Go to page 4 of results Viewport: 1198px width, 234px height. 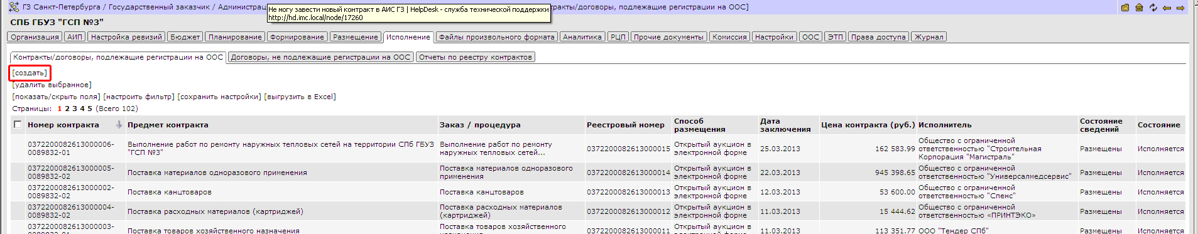(x=82, y=109)
